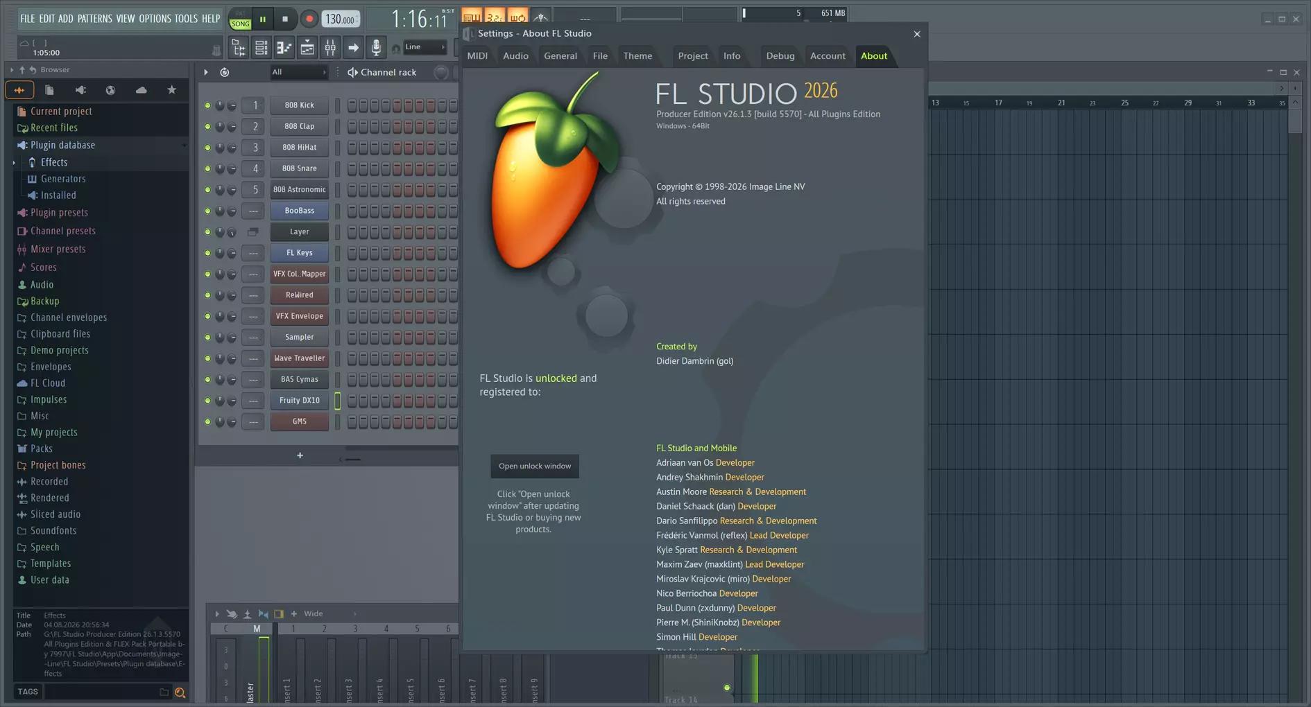Mute the 808 Clap channel

[x=207, y=127]
